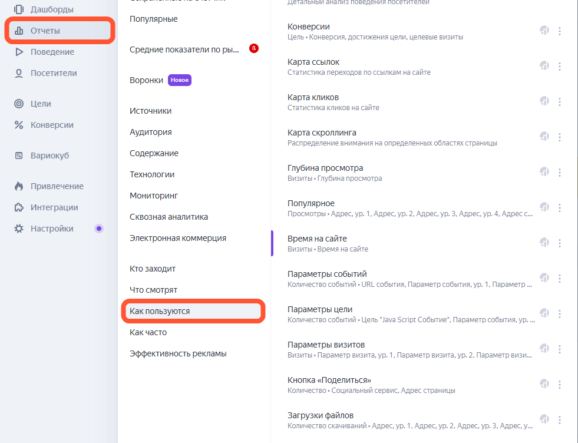
Task: Open the Посетители person icon
Action: coord(19,73)
